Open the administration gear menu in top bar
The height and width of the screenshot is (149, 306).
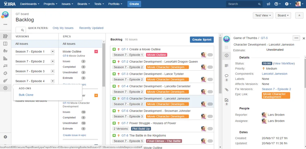coord(288,4)
